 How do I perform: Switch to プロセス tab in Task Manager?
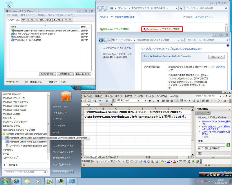click(26, 20)
